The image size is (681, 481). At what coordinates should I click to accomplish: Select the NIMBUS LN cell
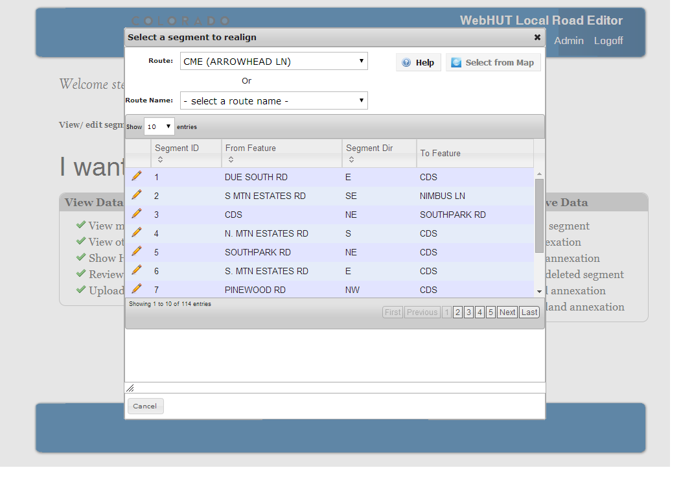[443, 196]
